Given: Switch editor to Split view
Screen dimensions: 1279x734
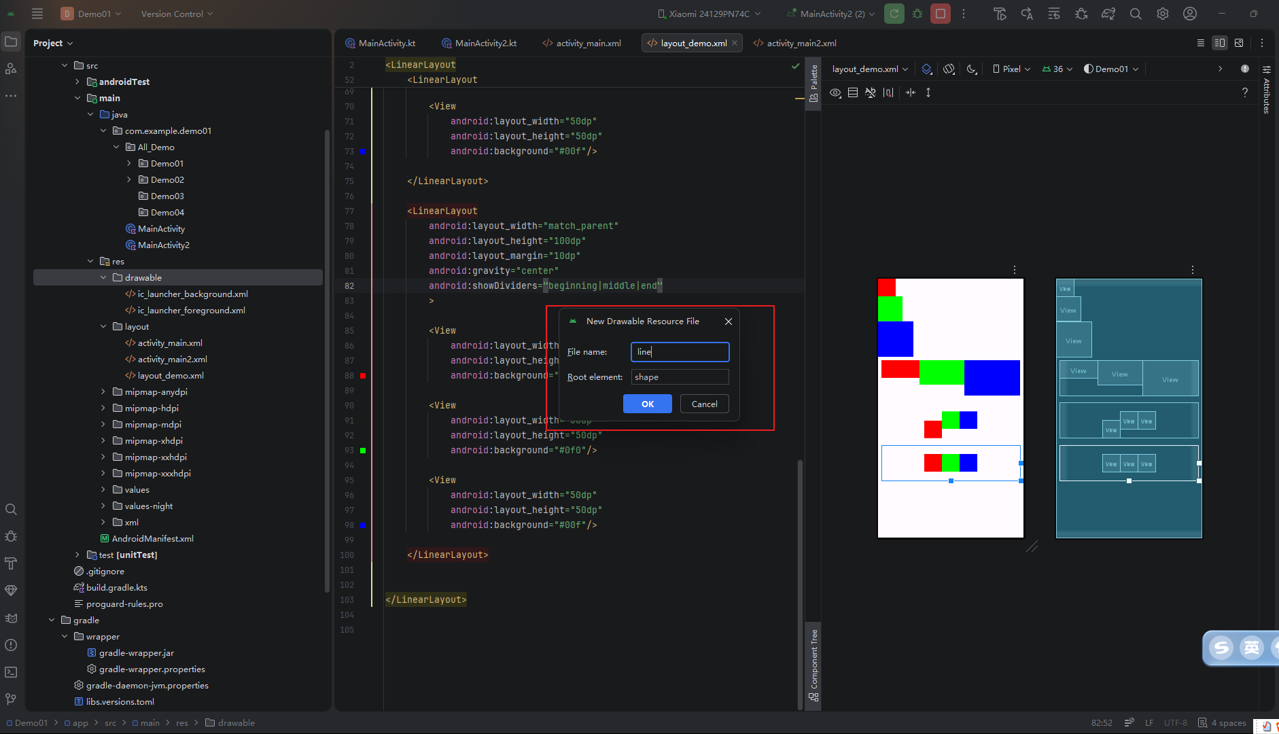Looking at the screenshot, I should (1220, 43).
